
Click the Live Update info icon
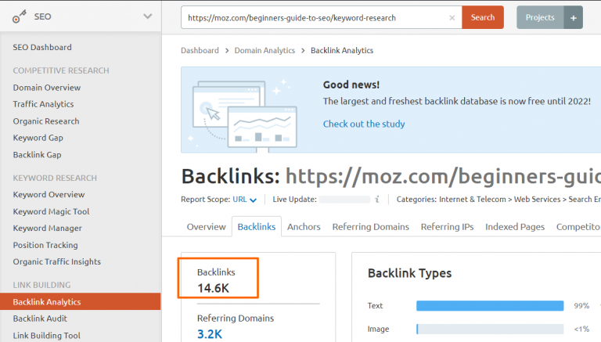[377, 200]
